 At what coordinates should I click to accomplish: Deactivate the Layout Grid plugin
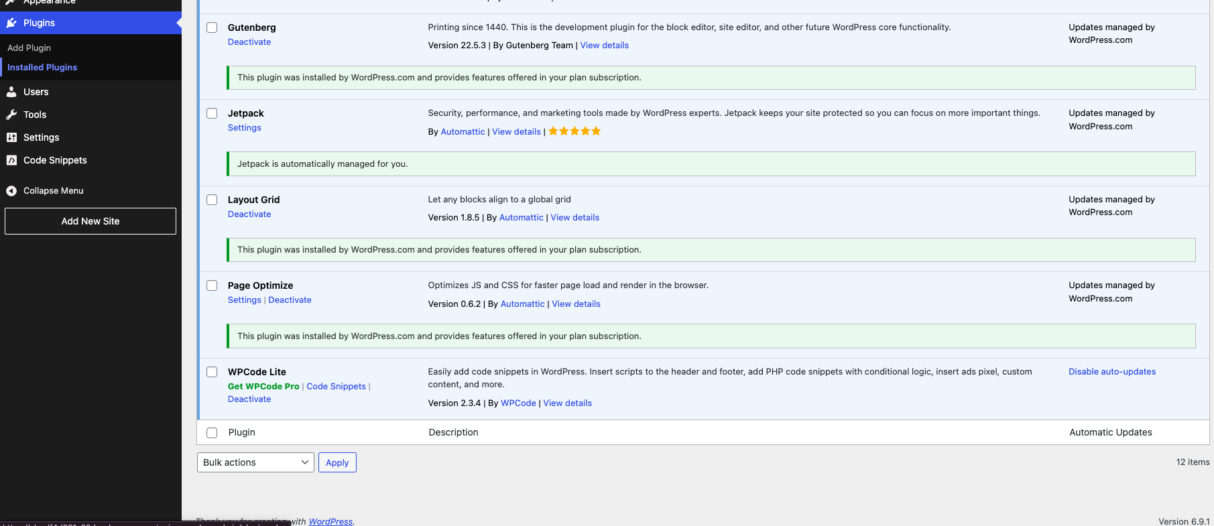(x=249, y=214)
